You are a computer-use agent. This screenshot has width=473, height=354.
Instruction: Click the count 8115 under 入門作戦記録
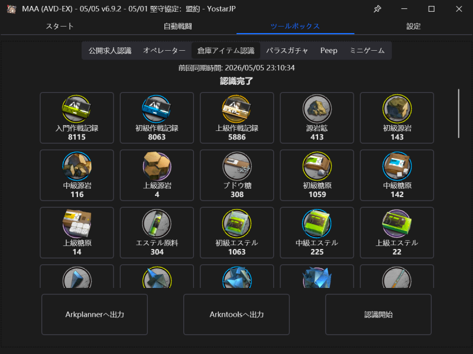77,137
